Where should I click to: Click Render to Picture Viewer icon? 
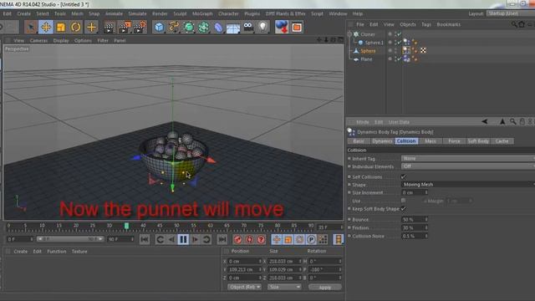[125, 28]
